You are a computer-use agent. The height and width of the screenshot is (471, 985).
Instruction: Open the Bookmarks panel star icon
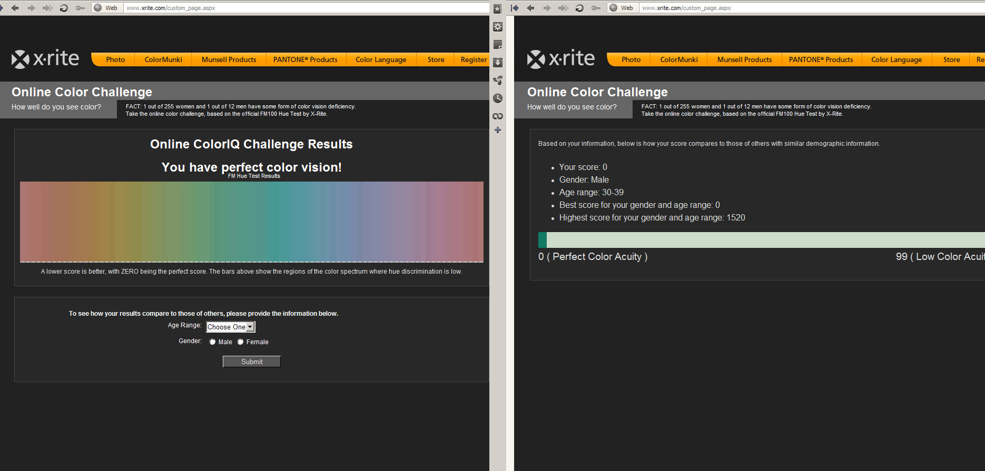pos(497,9)
